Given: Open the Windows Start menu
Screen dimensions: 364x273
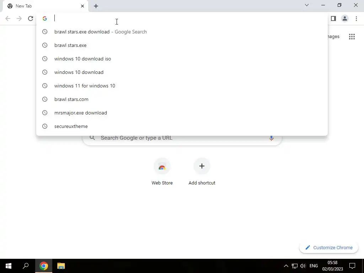Looking at the screenshot, I should click(9, 266).
